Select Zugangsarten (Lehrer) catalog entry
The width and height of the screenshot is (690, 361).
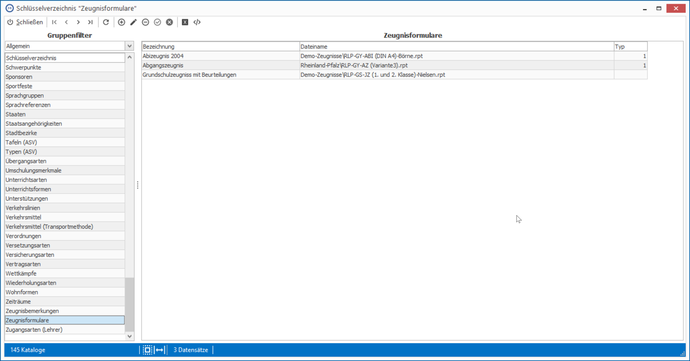tap(65, 330)
